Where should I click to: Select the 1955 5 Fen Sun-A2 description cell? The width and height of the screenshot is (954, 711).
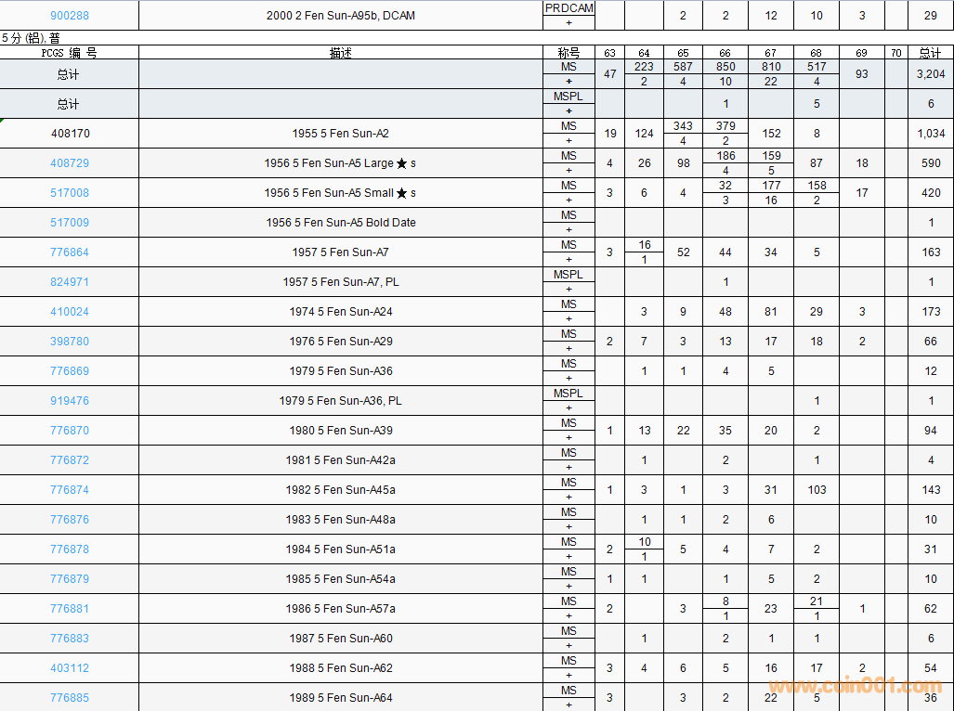341,134
